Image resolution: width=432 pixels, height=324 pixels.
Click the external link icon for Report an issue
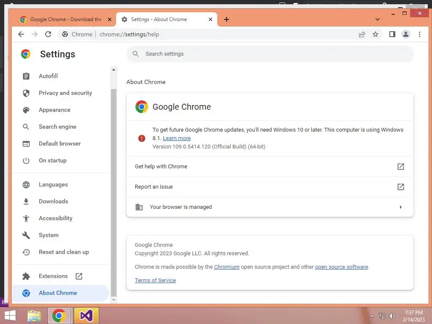pyautogui.click(x=401, y=187)
